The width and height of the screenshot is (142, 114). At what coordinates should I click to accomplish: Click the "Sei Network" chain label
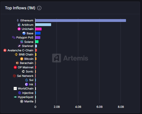click(x=25, y=76)
